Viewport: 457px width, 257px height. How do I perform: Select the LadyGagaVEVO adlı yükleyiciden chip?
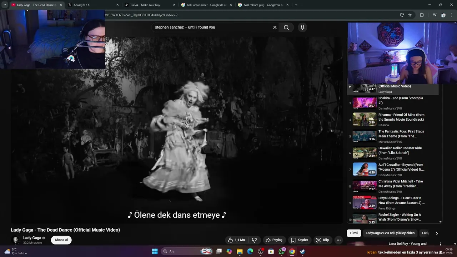pos(390,233)
